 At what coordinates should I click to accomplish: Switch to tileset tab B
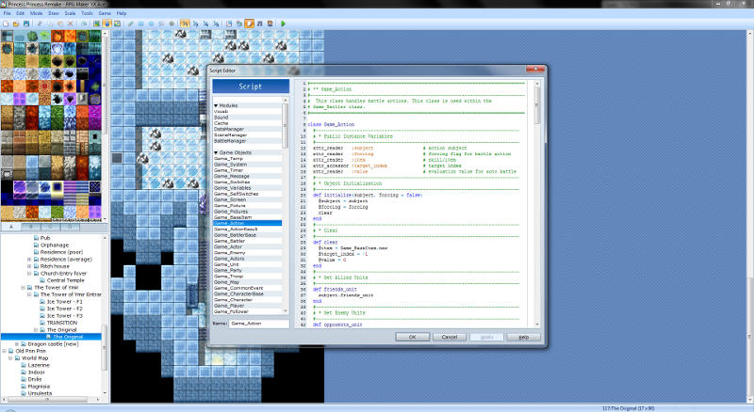31,228
